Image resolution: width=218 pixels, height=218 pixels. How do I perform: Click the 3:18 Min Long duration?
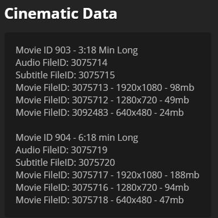tap(108, 51)
